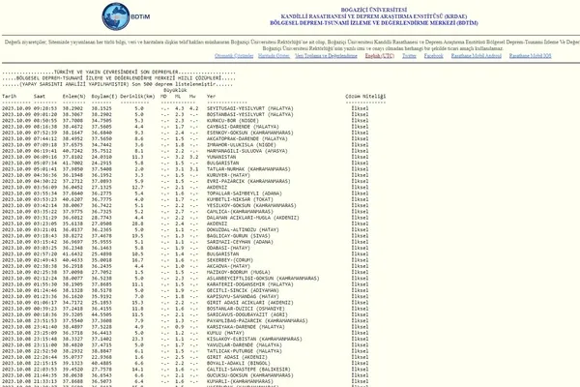Select YESILKOY-GOKSUN (KAHRAMANMARAS) location text

251,205
